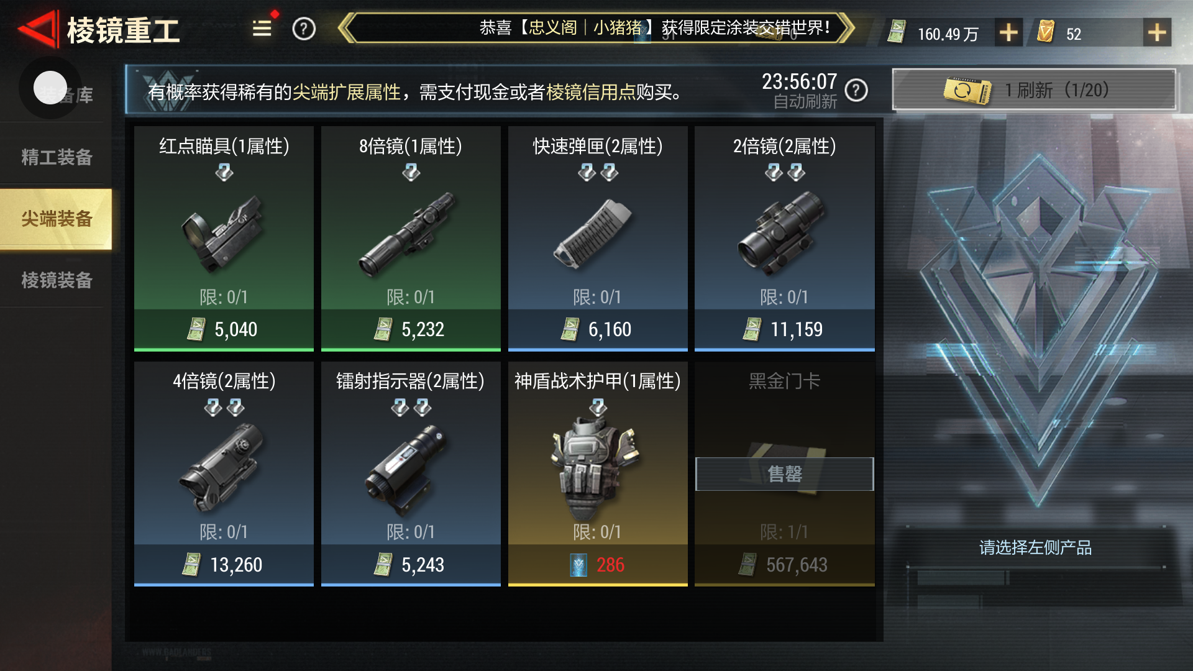Open the hamburger menu with red dot
The width and height of the screenshot is (1193, 671).
[262, 28]
